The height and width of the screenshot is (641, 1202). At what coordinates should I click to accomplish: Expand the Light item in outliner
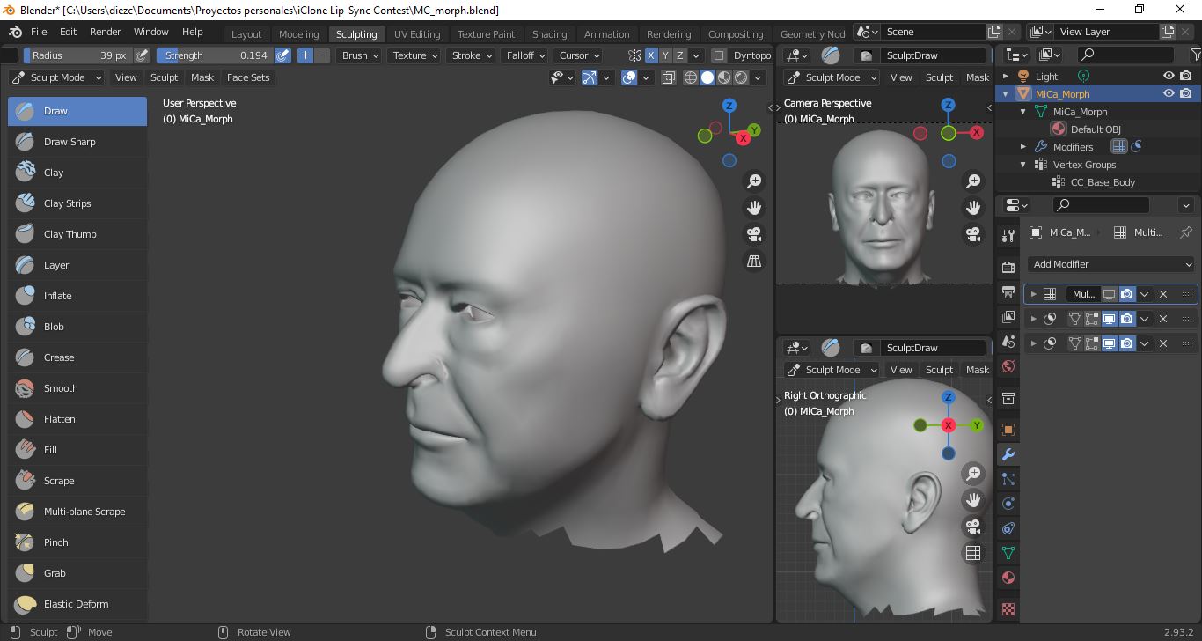pos(1006,77)
